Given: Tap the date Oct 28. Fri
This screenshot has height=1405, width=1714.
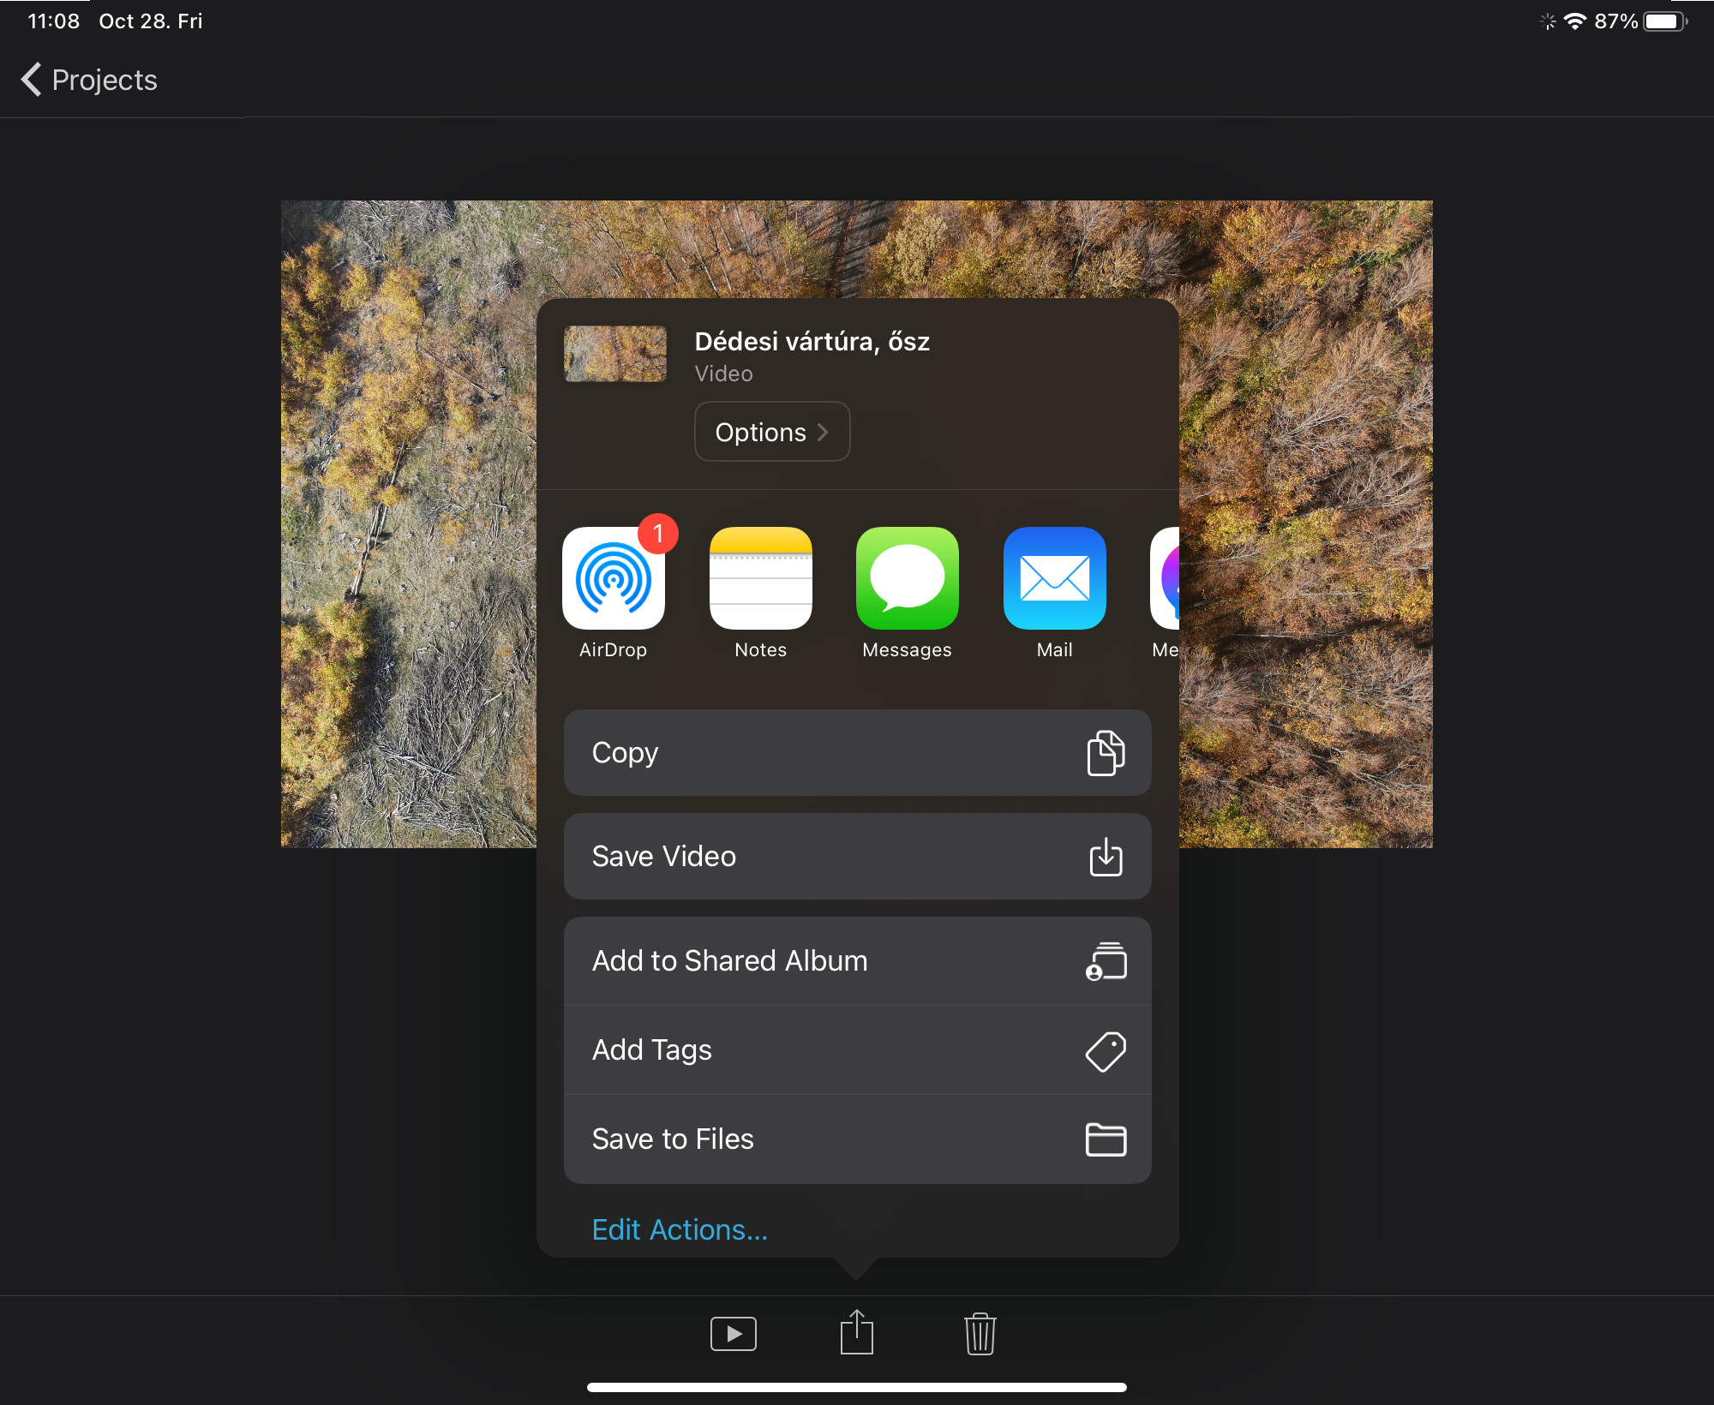Looking at the screenshot, I should tap(151, 21).
